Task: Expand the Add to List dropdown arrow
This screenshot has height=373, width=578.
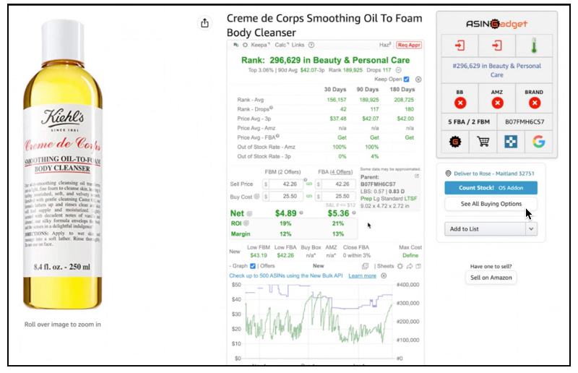Action: click(x=531, y=229)
